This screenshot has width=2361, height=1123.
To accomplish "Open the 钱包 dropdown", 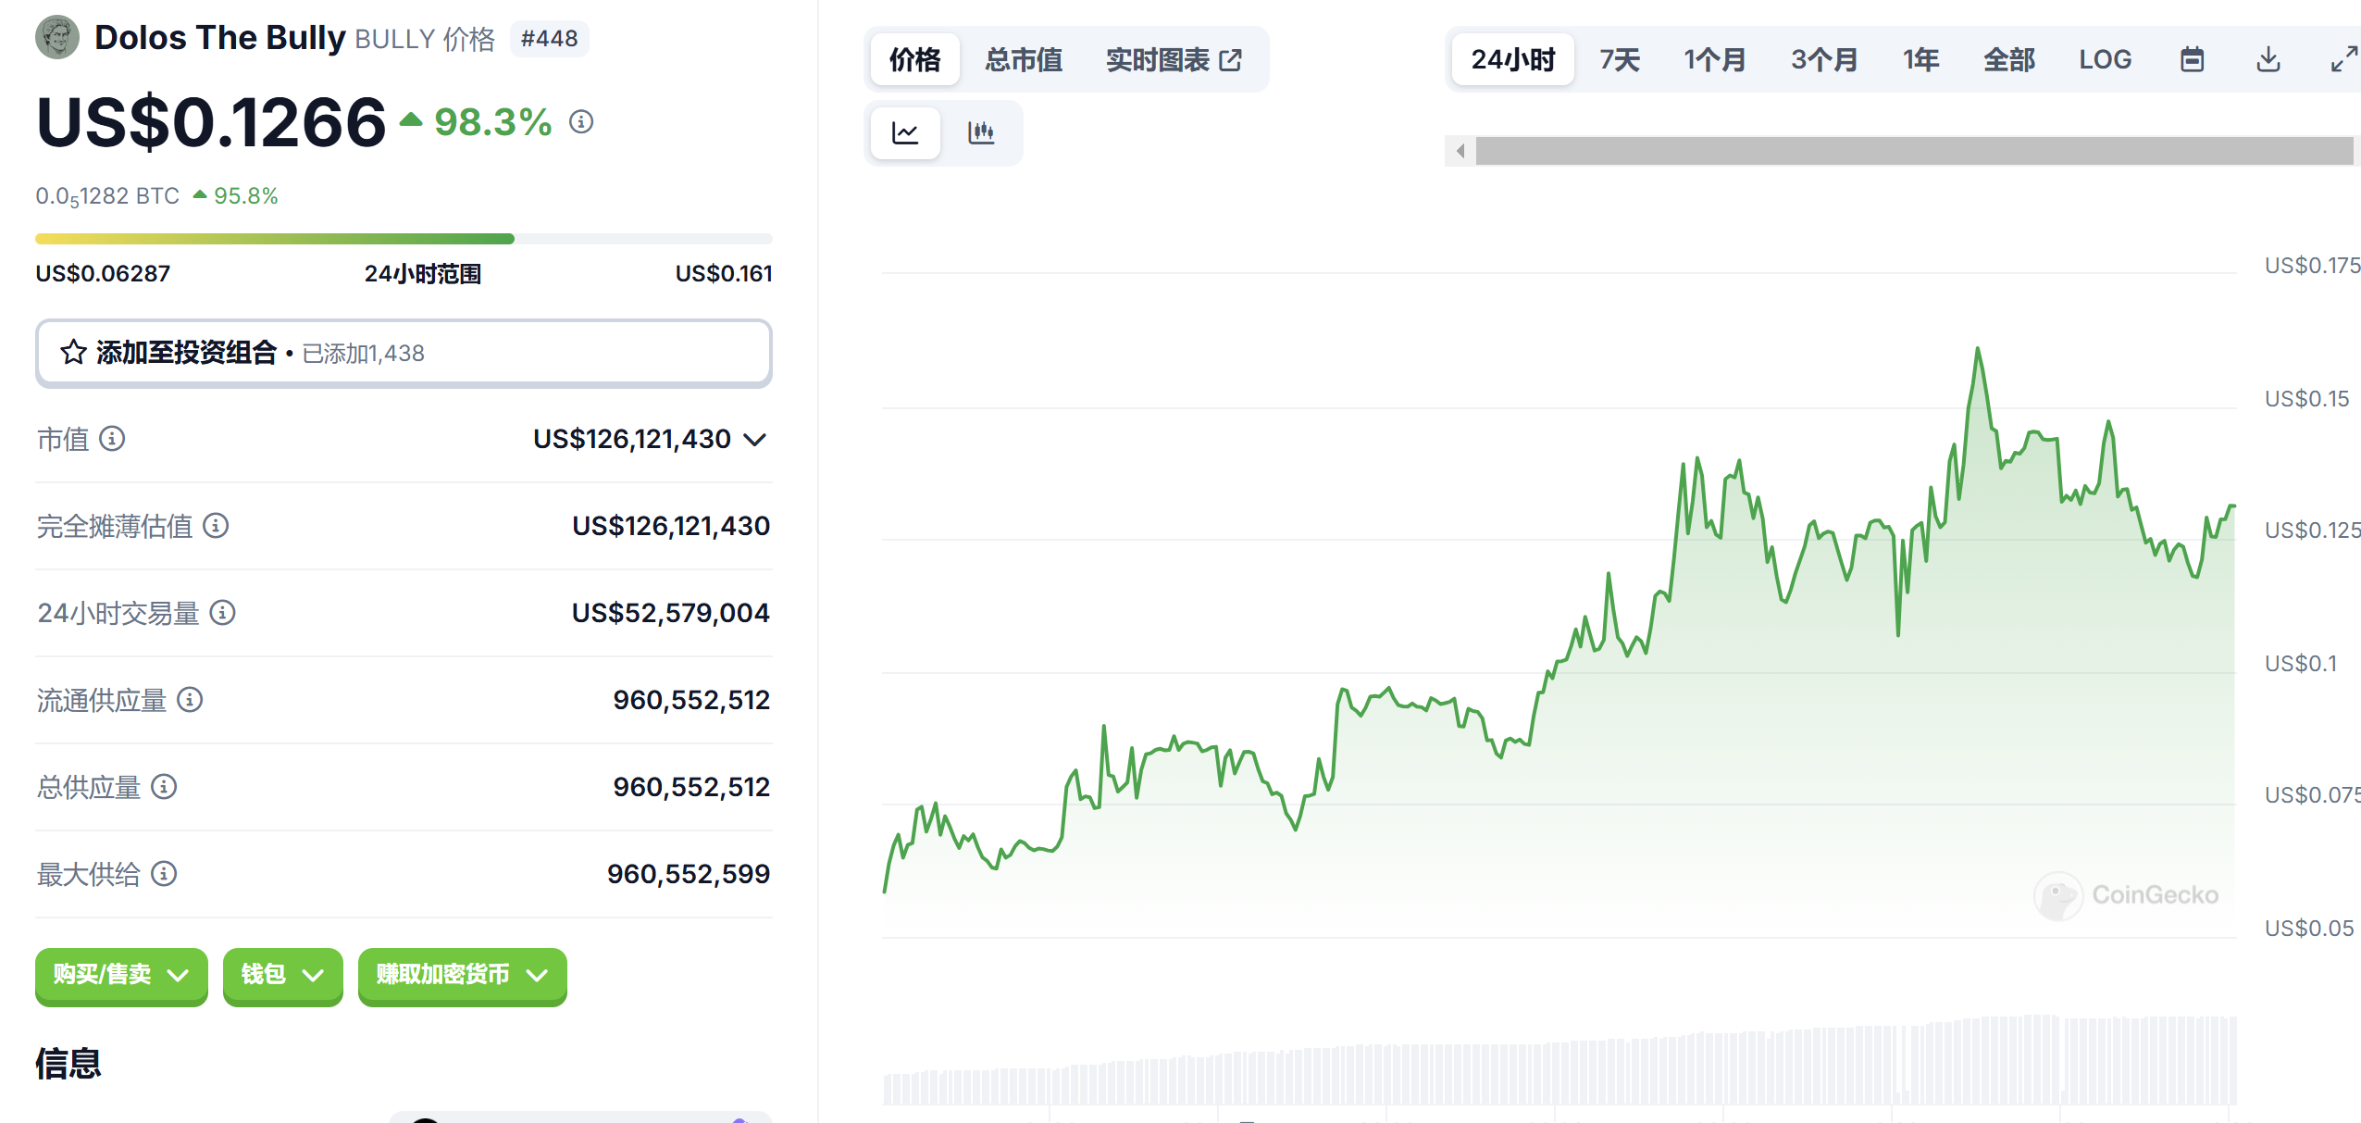I will tap(282, 975).
